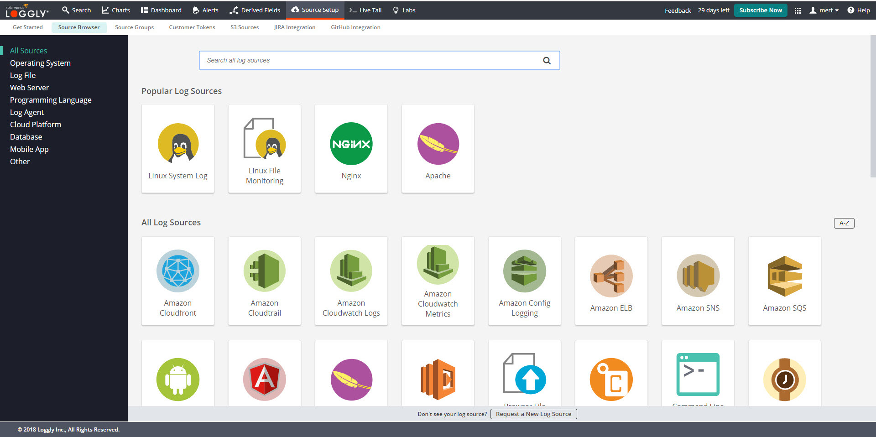This screenshot has height=437, width=876.
Task: Click Request a New Log Source
Action: (x=534, y=414)
